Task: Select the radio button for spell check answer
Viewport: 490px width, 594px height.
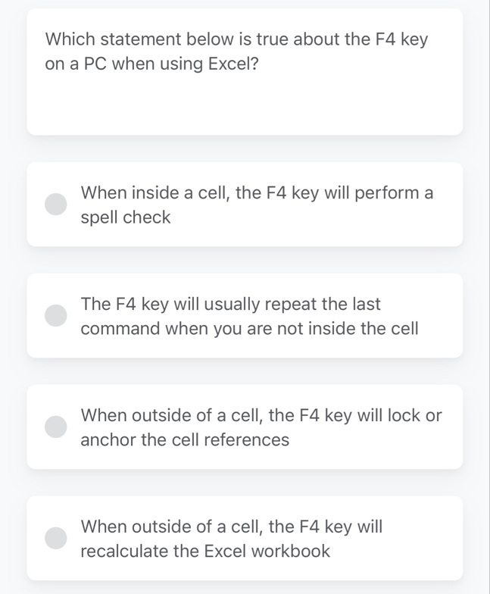Action: click(x=56, y=205)
